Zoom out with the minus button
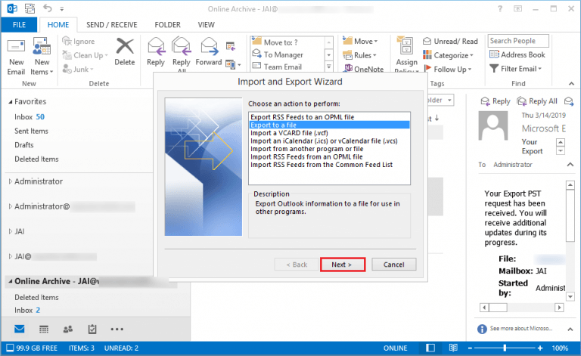The height and width of the screenshot is (356, 581). 470,348
